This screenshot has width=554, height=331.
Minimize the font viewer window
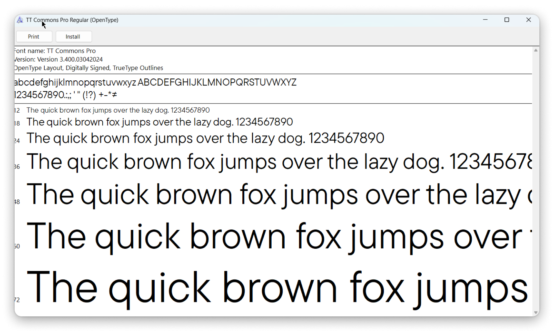(x=485, y=20)
